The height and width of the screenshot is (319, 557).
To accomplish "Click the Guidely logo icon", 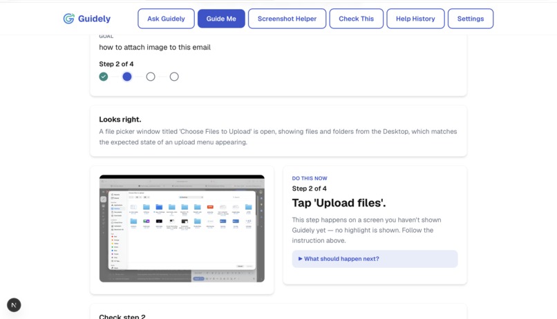I will [69, 19].
